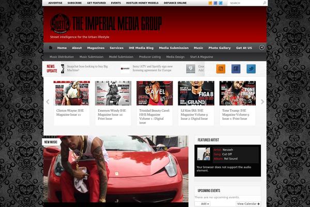Open Magazines in main navigation
310x207 pixels.
pos(96,48)
